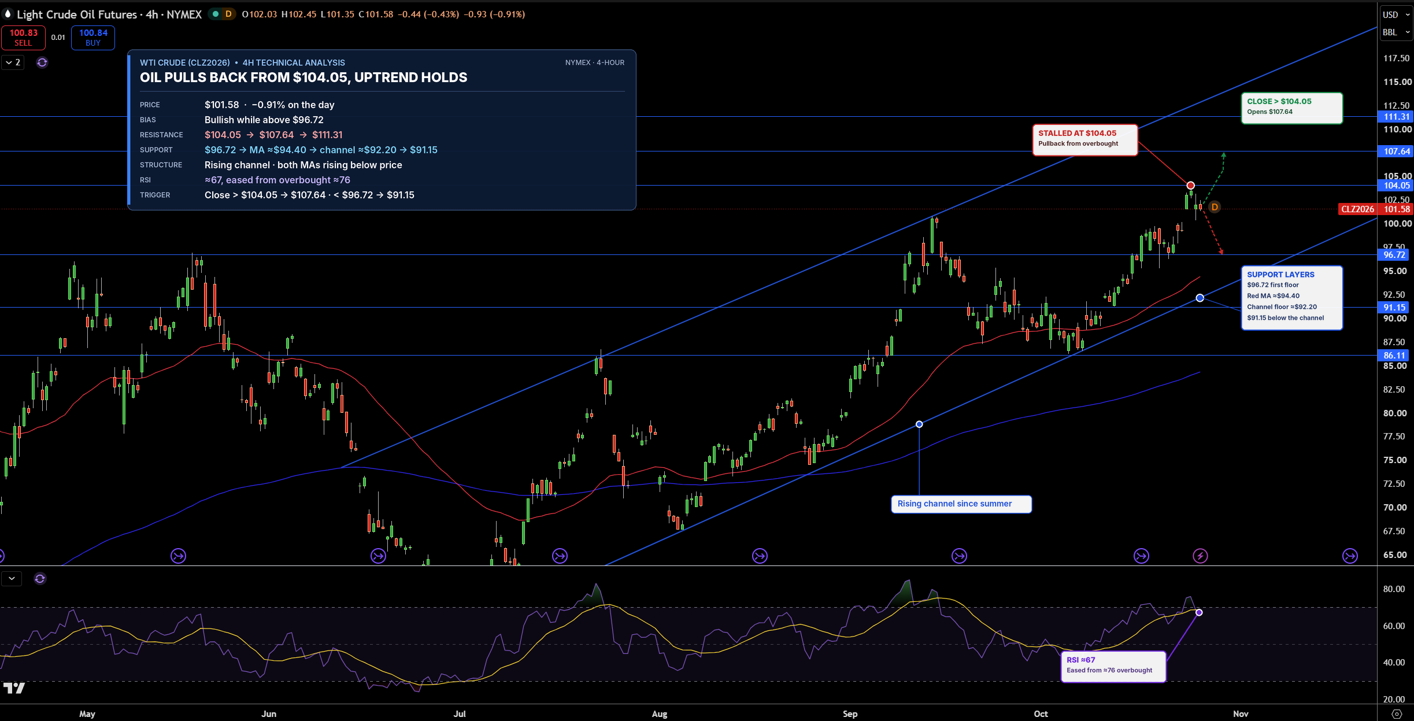Image resolution: width=1414 pixels, height=721 pixels.
Task: Click the 117.50 price scale label
Action: 1397,58
